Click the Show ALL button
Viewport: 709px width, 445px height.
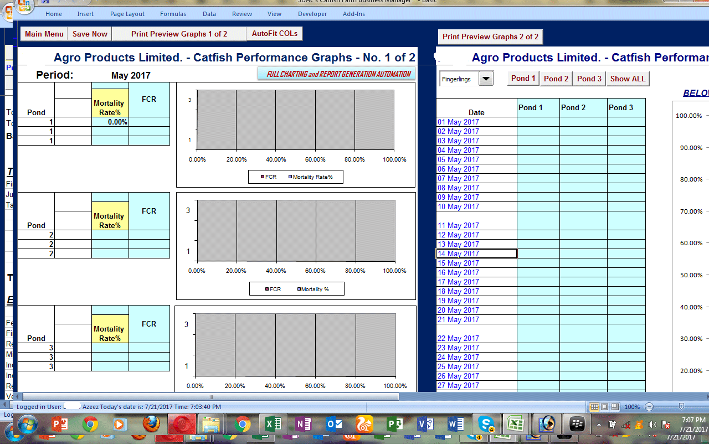tap(628, 79)
